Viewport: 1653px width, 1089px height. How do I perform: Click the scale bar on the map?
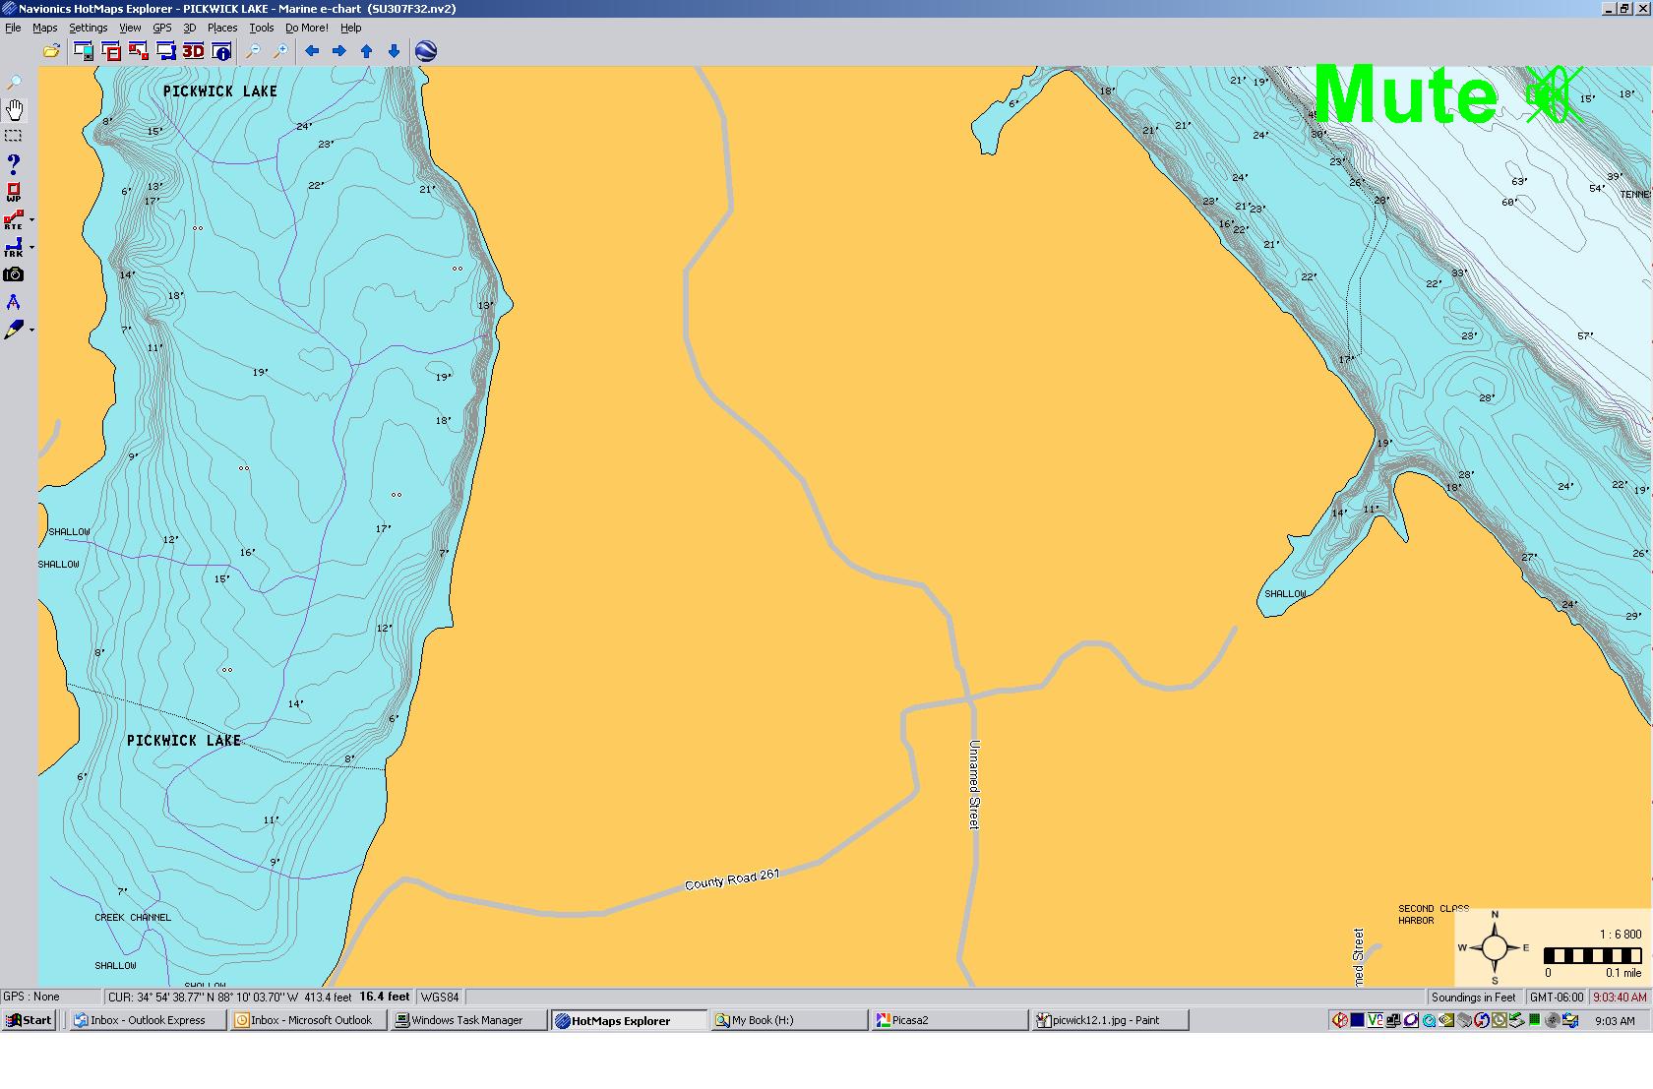[1593, 956]
